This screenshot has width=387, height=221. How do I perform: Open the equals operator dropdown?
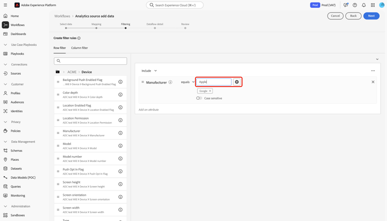pos(188,82)
